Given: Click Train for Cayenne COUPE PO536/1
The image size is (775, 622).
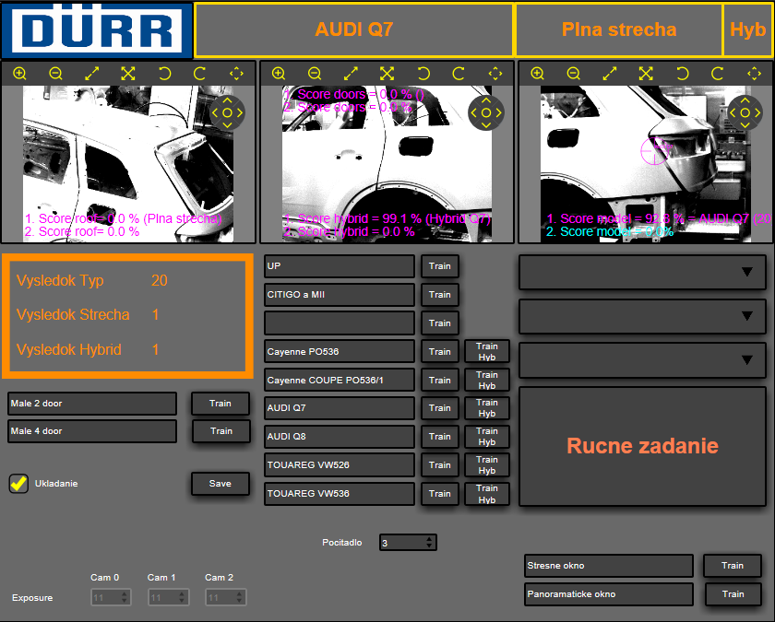Looking at the screenshot, I should click(x=440, y=380).
